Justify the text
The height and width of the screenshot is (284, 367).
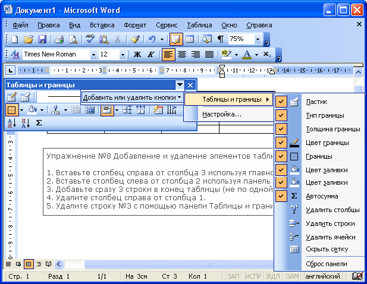tap(209, 55)
